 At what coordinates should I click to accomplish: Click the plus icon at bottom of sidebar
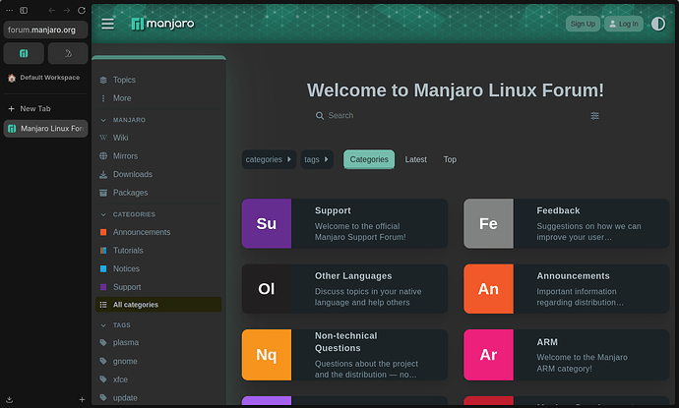[82, 400]
